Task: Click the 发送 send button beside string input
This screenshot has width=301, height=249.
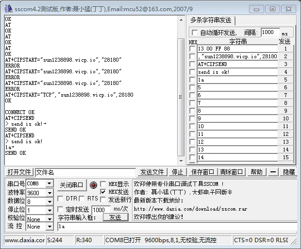Action: click(x=116, y=217)
